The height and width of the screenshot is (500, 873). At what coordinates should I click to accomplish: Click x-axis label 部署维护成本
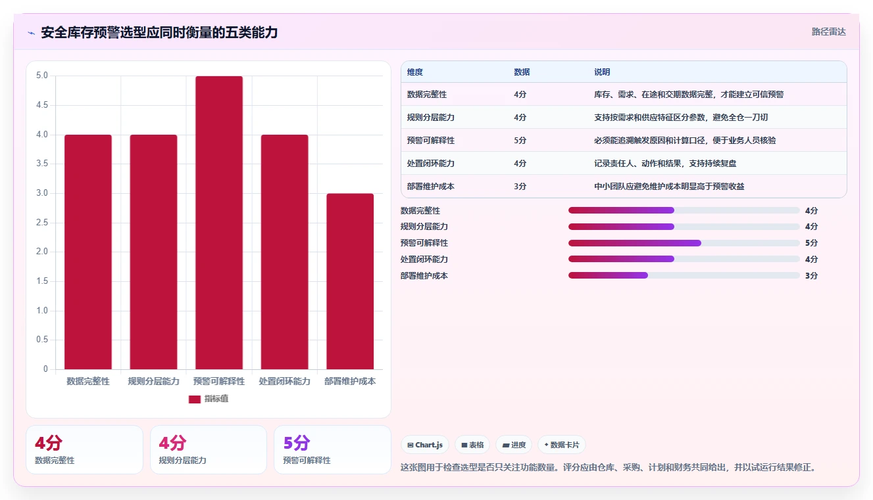click(x=350, y=381)
